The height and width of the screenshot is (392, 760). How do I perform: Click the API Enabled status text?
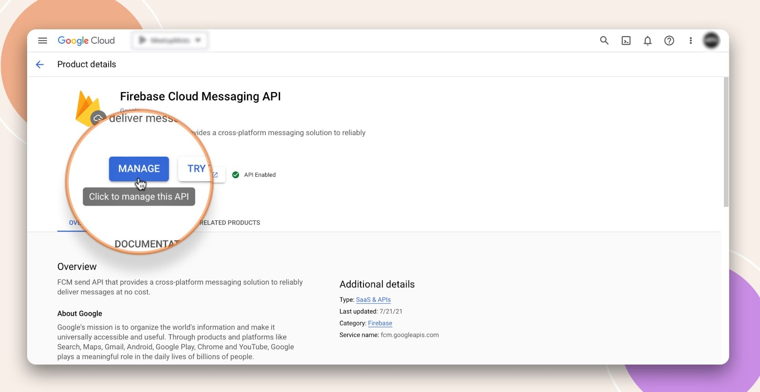click(x=260, y=175)
